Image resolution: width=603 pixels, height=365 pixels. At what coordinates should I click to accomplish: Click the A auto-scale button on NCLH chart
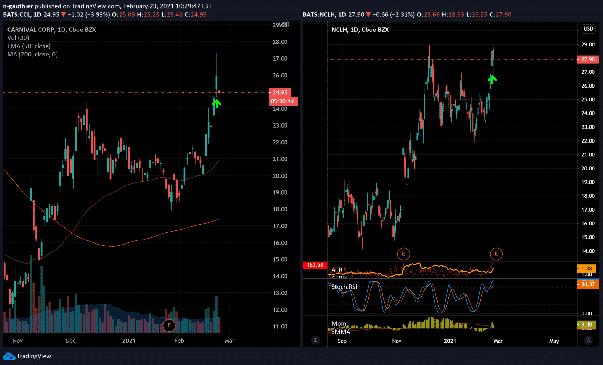tap(588, 340)
